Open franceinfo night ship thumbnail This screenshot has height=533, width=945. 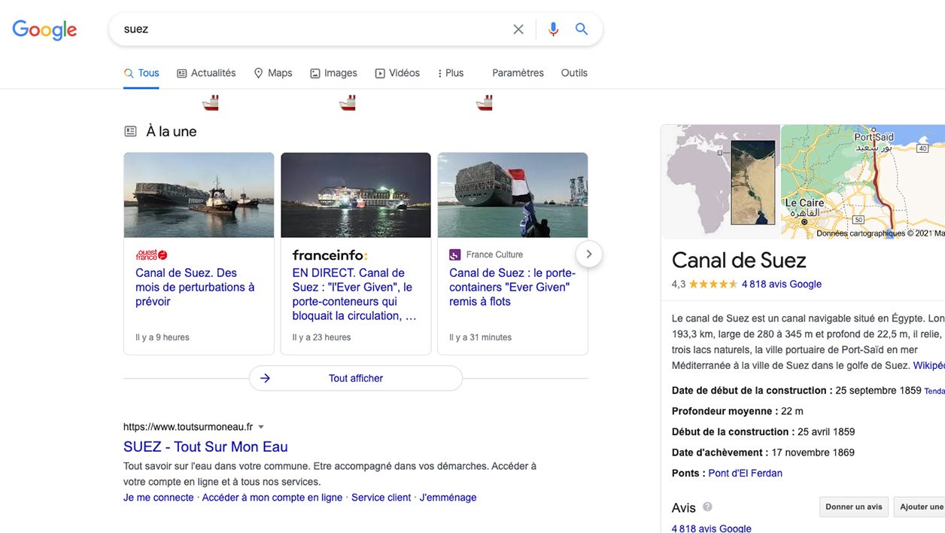coord(356,195)
